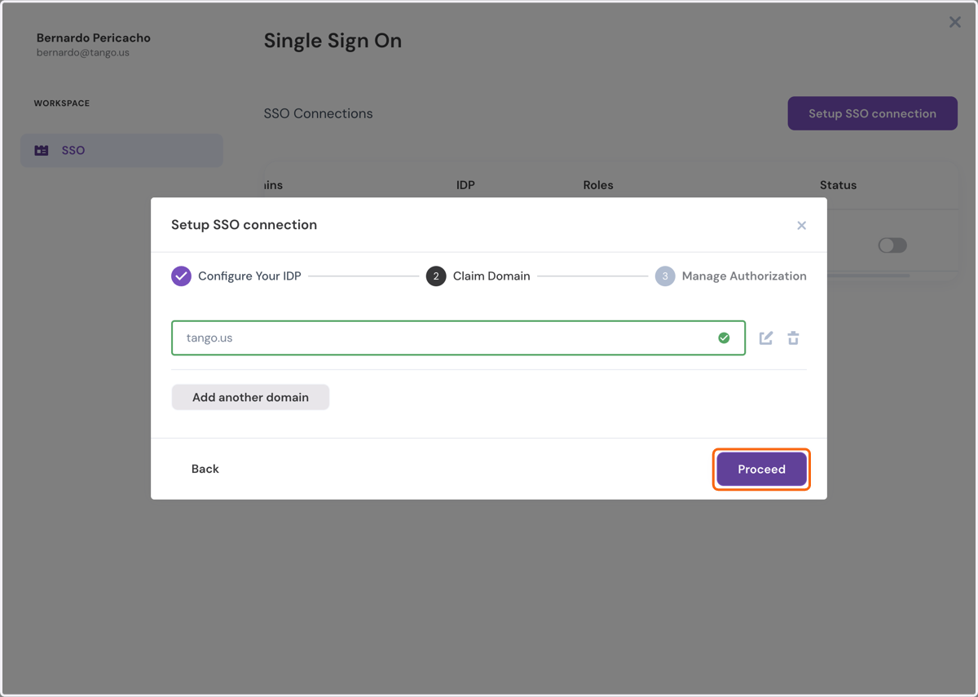
Task: Click the Single Sign On heading
Action: (333, 41)
